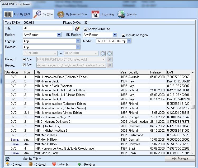198x168 pixels.
Task: Sort by the Year column header
Action: coord(124,72)
